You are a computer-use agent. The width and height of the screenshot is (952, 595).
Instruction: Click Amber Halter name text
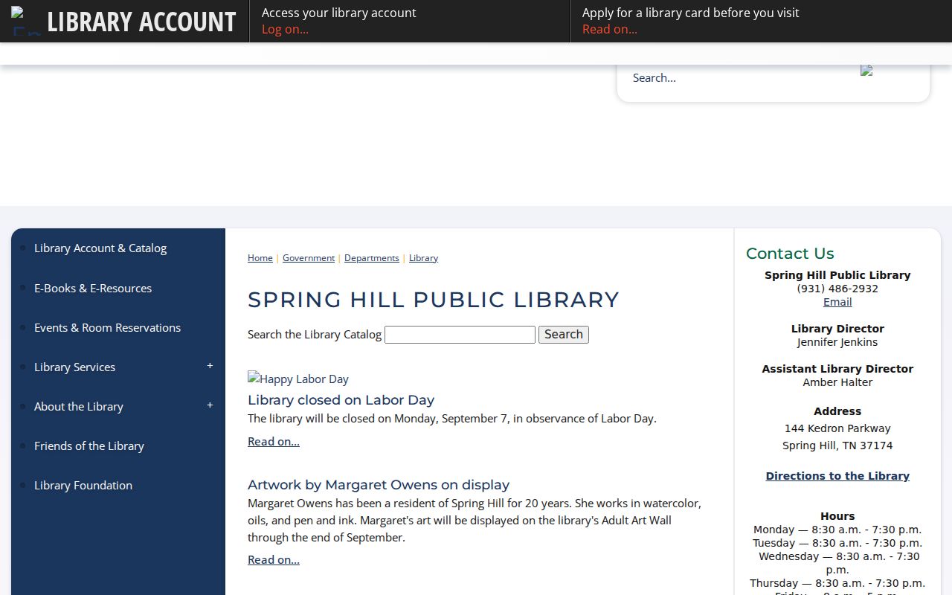click(x=837, y=382)
